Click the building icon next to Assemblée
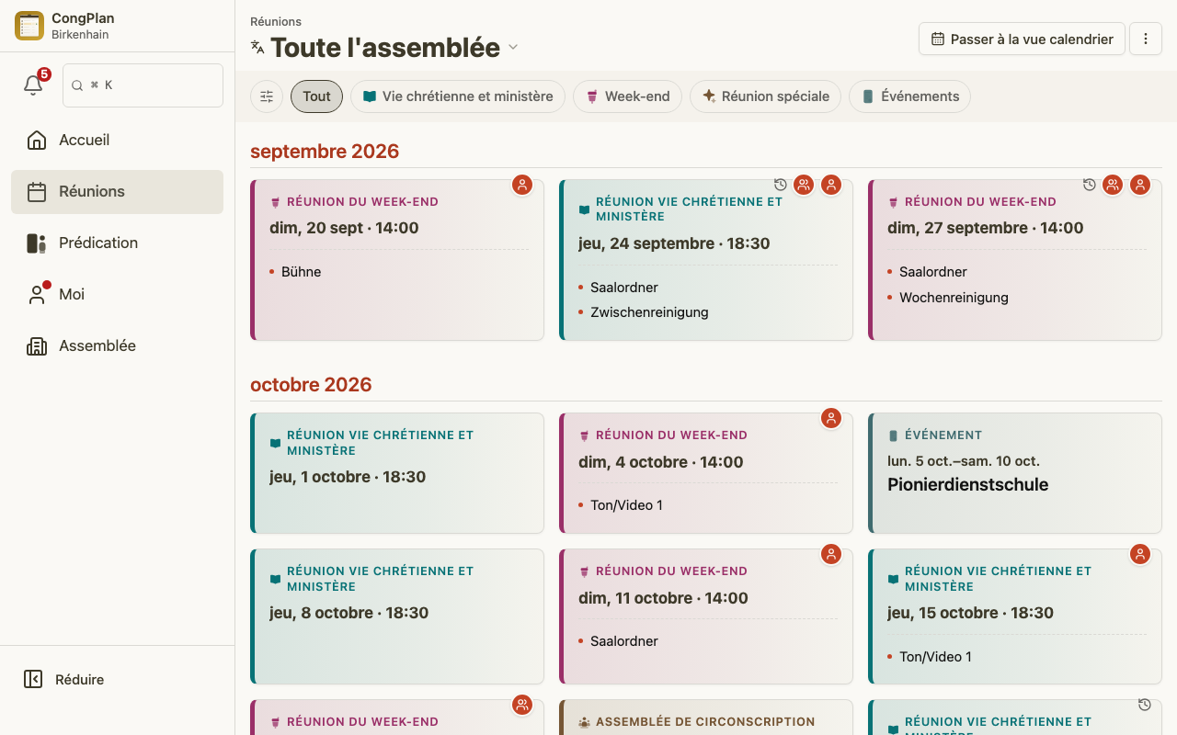The height and width of the screenshot is (735, 1177). click(x=37, y=345)
